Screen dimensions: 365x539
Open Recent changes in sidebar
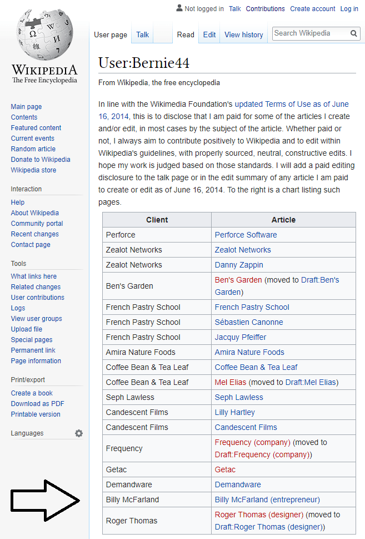(34, 234)
